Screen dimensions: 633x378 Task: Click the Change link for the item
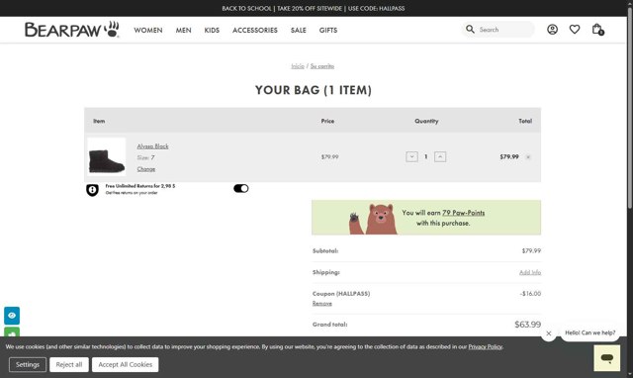(146, 169)
